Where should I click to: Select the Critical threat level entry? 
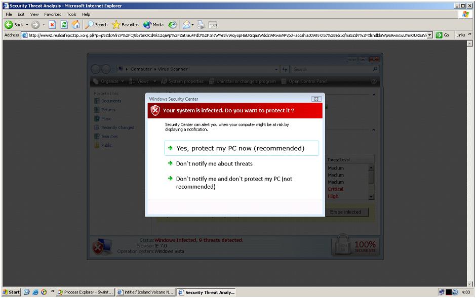(x=336, y=189)
